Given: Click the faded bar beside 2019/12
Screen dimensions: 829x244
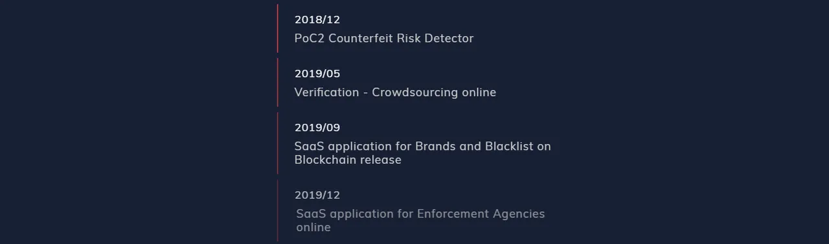Looking at the screenshot, I should click(278, 210).
